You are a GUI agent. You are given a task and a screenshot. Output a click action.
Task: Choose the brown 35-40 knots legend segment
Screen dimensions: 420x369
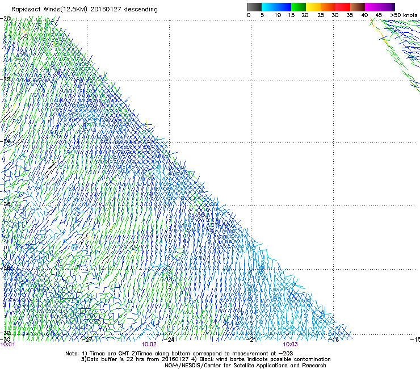pyautogui.click(x=358, y=7)
